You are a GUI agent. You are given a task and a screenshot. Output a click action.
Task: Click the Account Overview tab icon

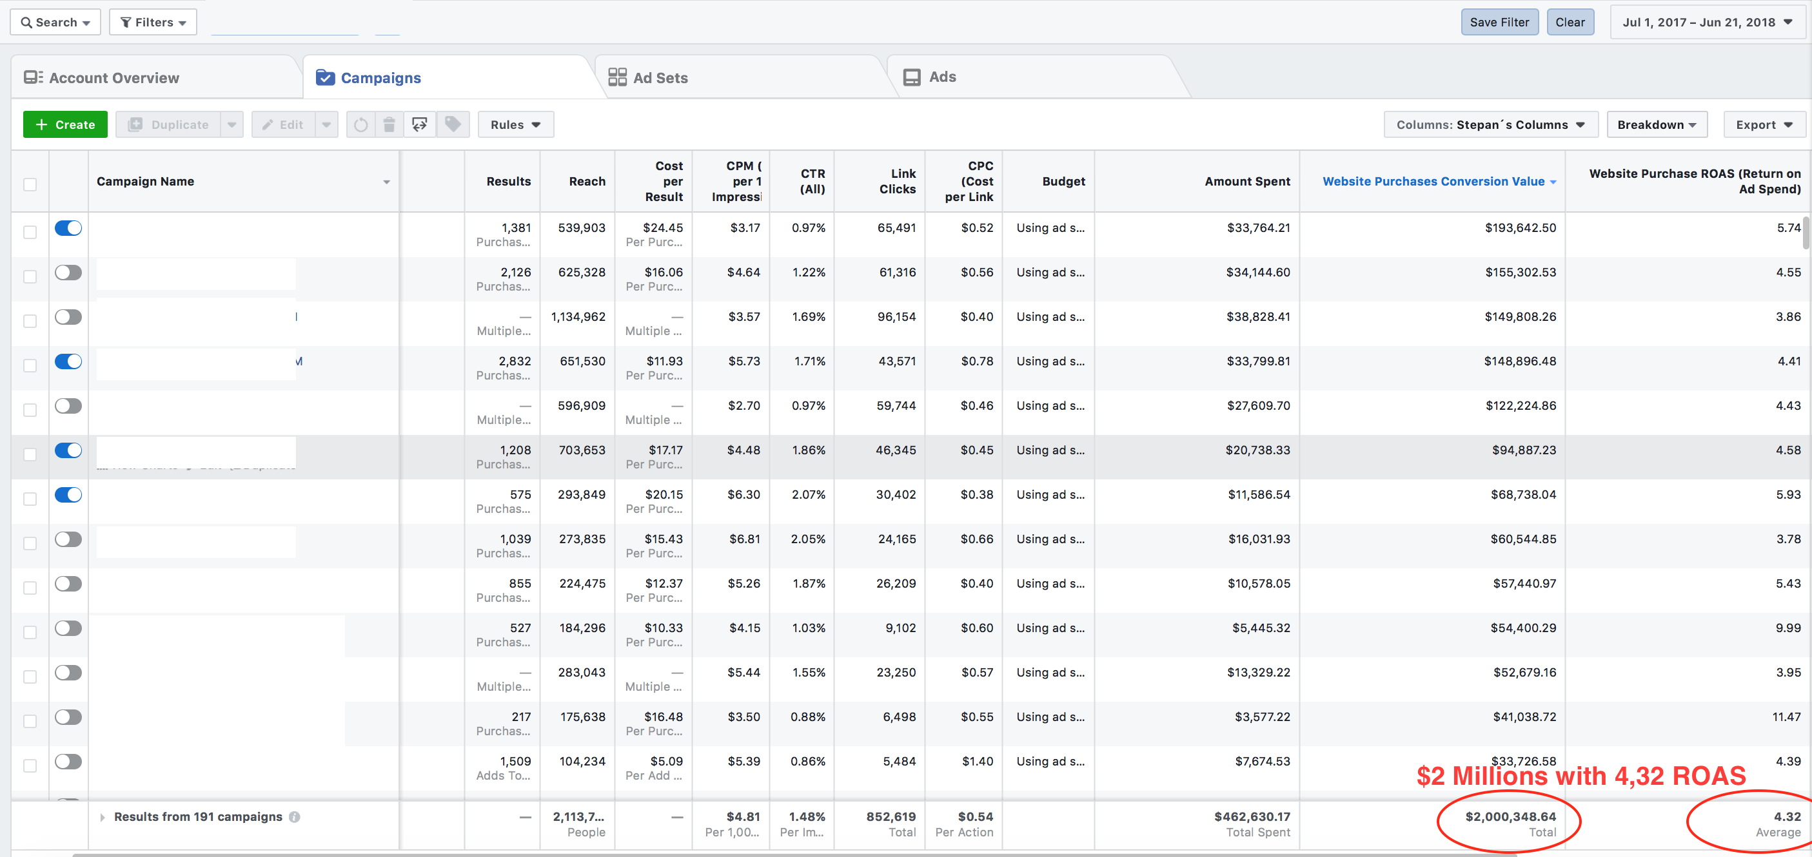(x=33, y=77)
